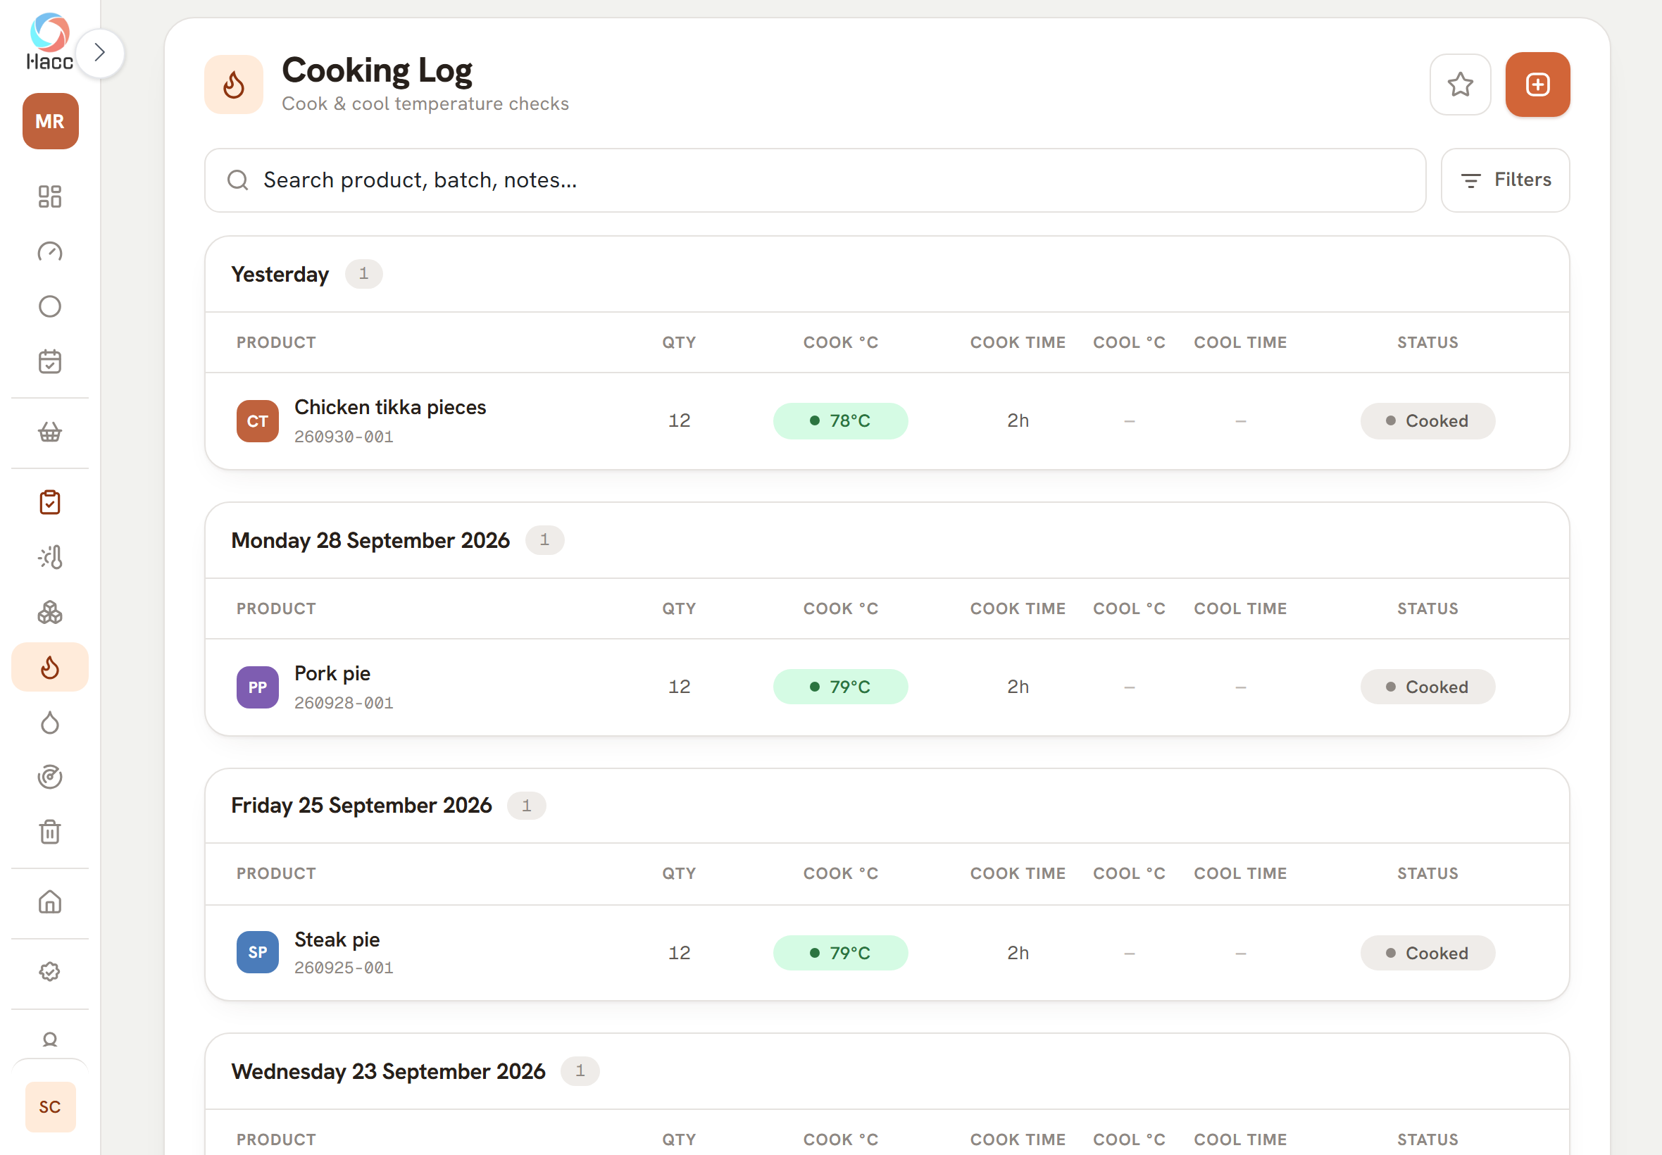Open the thermometer temperature icon in sidebar
1662x1155 pixels.
tap(50, 557)
